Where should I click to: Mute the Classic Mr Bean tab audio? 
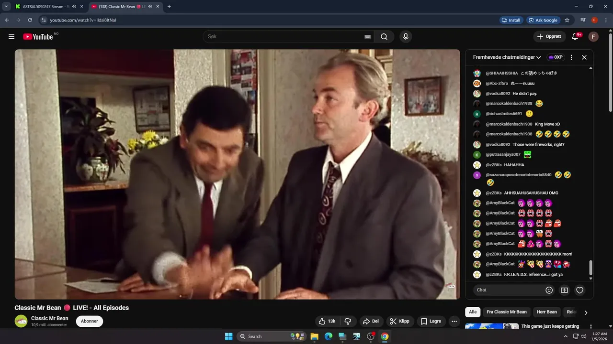click(150, 7)
